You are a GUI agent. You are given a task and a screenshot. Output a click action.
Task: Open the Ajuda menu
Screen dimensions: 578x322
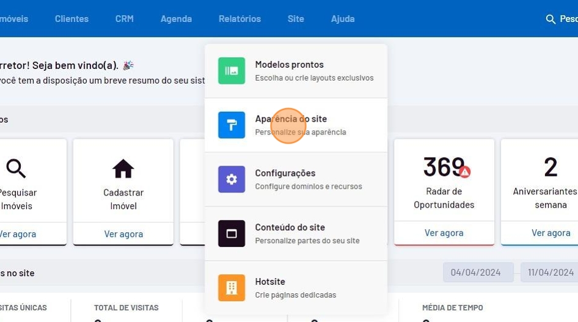point(343,19)
